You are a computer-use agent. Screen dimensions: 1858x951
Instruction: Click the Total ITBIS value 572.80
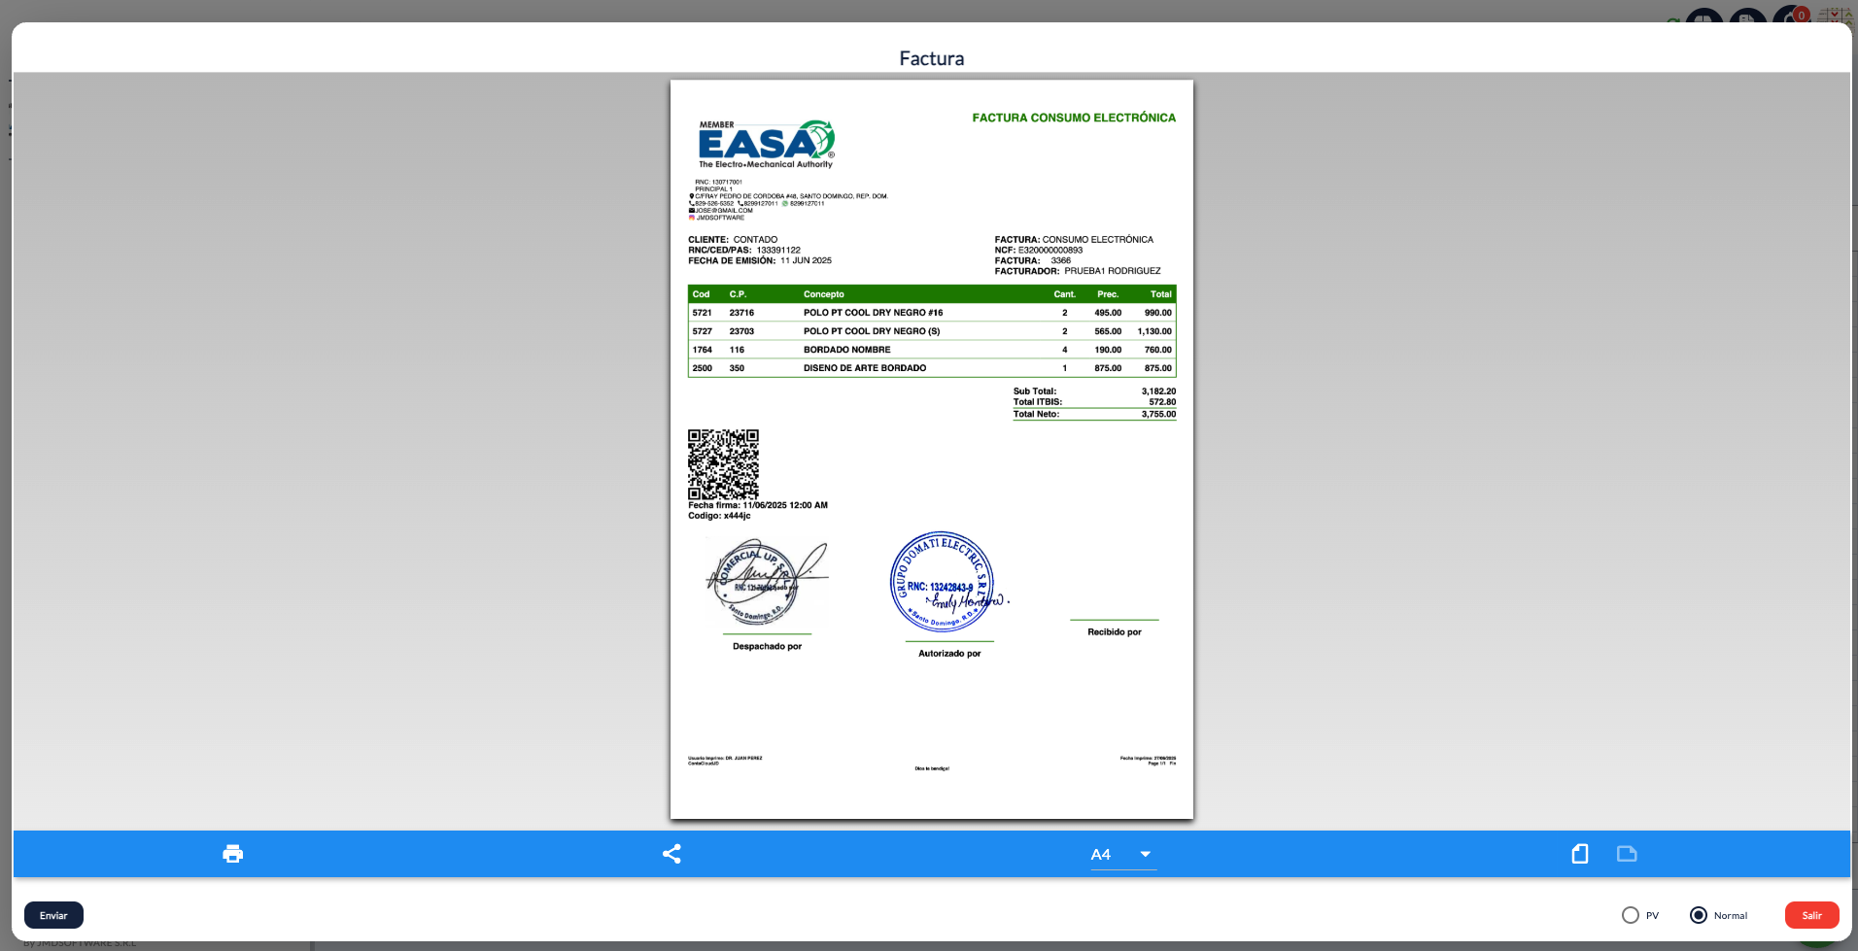coord(1162,402)
